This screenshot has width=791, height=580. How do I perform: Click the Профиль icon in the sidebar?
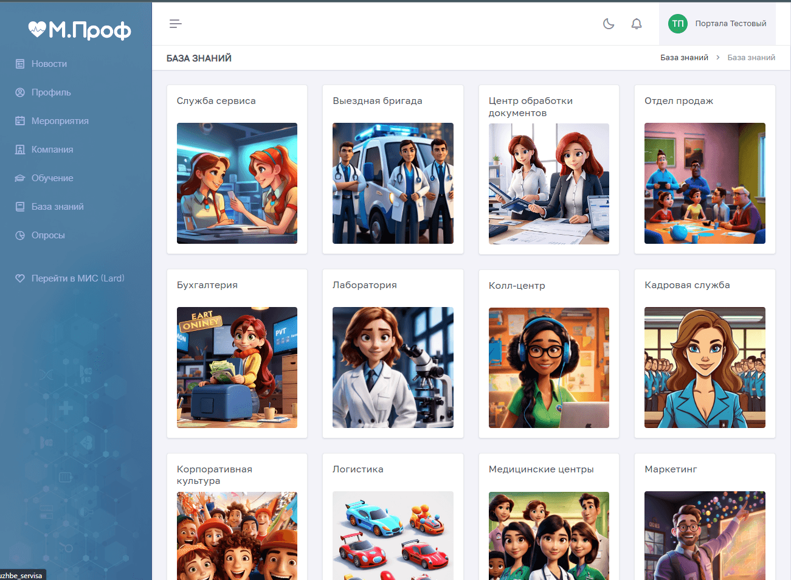[x=20, y=92]
